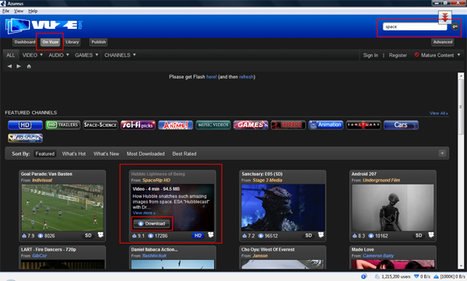
Task: Click the search input field
Action: (415, 26)
